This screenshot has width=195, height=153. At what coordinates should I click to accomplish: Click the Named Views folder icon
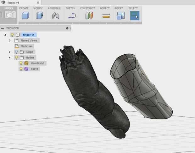pyautogui.click(x=16, y=41)
